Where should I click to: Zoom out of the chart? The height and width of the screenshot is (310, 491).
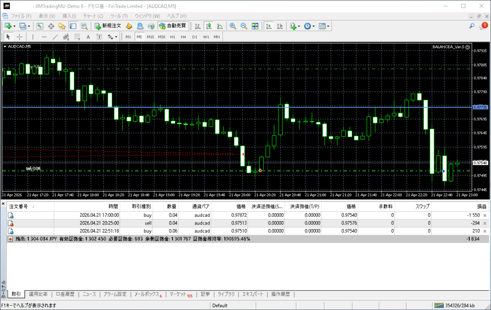click(x=244, y=26)
